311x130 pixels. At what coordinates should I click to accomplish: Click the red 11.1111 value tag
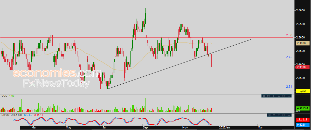pos(303,119)
